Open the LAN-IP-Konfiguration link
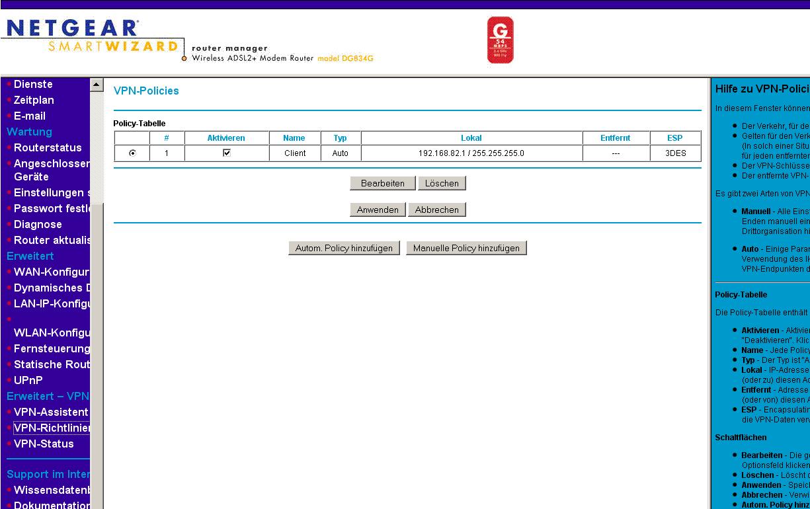Screen dimensions: 810x509 click(x=52, y=303)
